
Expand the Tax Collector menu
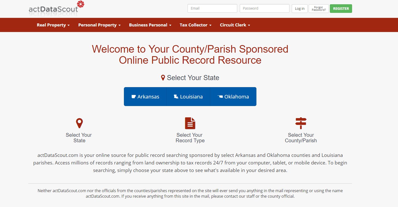(x=196, y=25)
